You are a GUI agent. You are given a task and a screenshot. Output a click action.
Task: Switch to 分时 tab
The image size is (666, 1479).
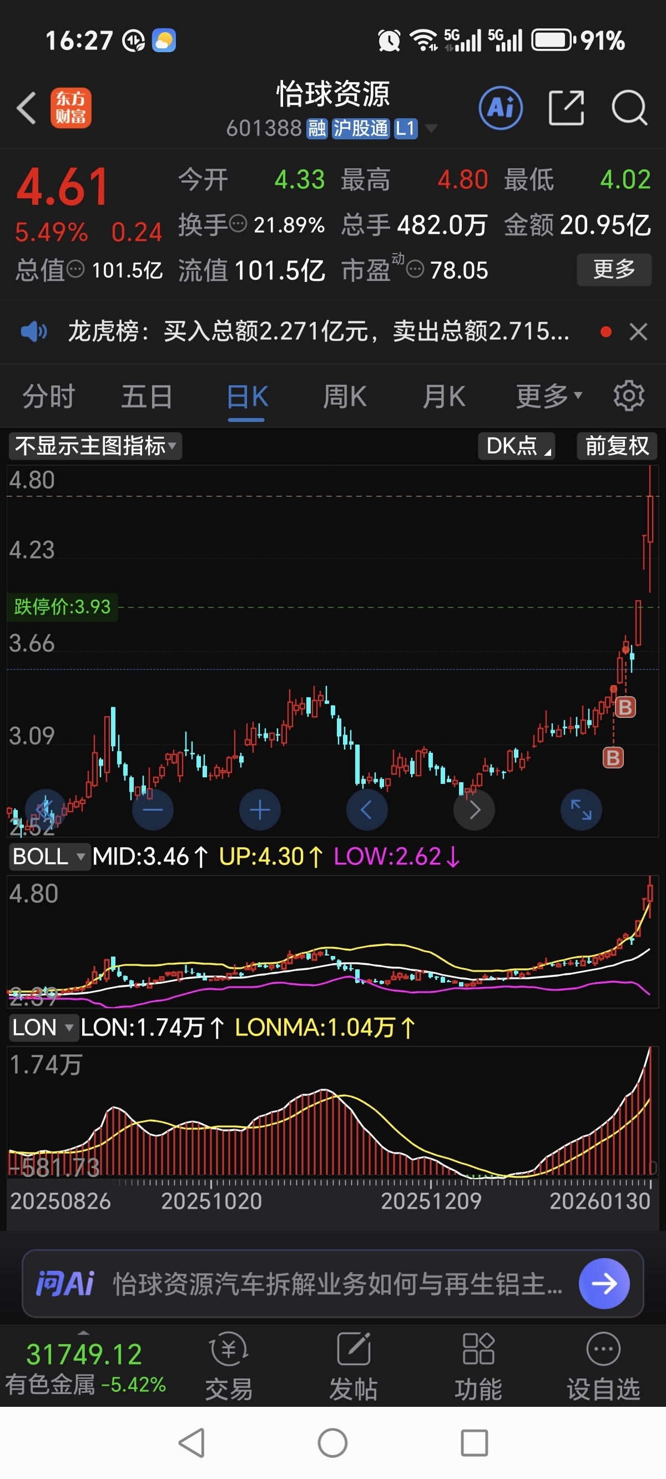click(49, 397)
